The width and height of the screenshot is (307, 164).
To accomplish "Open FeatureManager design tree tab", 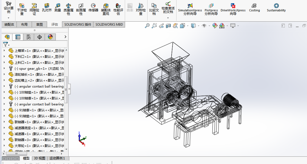I will [7, 37].
